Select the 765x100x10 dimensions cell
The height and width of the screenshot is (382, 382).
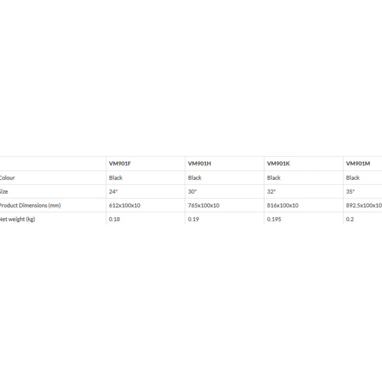coord(203,205)
